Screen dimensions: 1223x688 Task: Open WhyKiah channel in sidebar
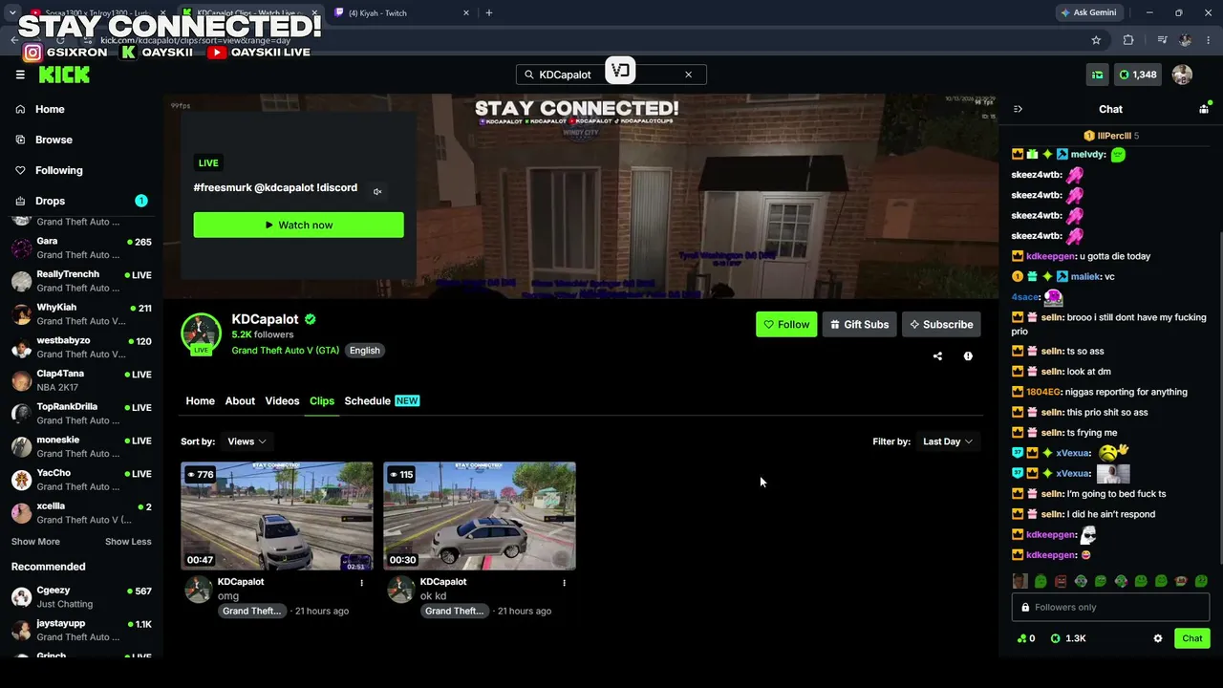pyautogui.click(x=81, y=314)
